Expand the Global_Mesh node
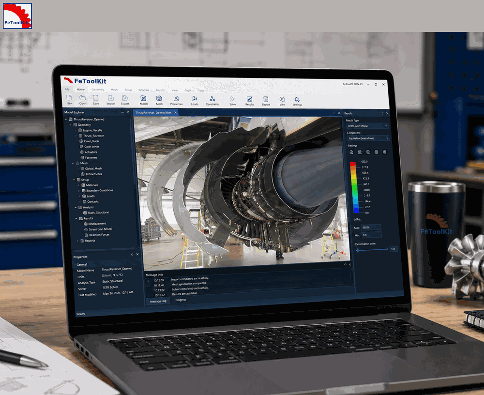 pyautogui.click(x=78, y=168)
